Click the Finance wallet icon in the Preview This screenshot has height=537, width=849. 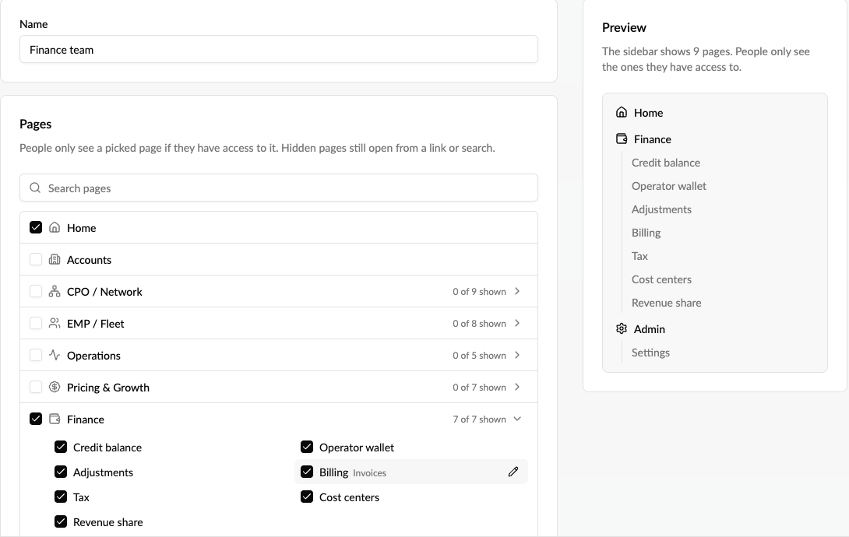tap(622, 139)
